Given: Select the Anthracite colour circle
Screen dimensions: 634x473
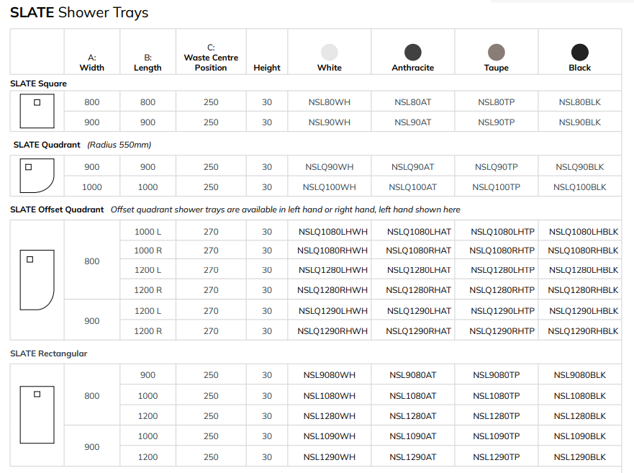Looking at the screenshot, I should 412,52.
